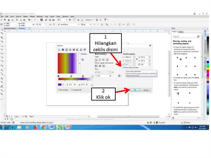
Task: Select Repeat and mirror fill option
Action: (100, 66)
